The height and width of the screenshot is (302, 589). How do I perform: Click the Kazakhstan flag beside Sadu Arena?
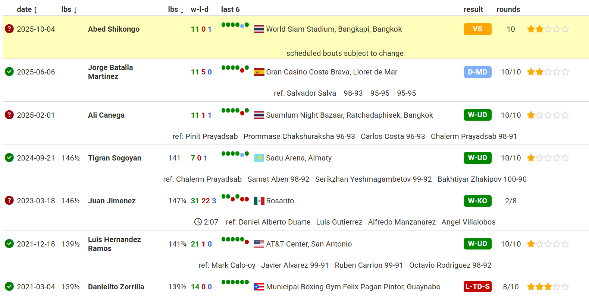(259, 158)
